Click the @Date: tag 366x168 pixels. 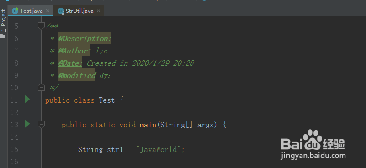point(70,63)
